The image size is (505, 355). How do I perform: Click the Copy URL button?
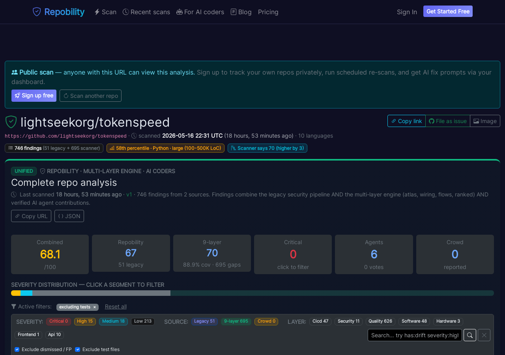(31, 216)
